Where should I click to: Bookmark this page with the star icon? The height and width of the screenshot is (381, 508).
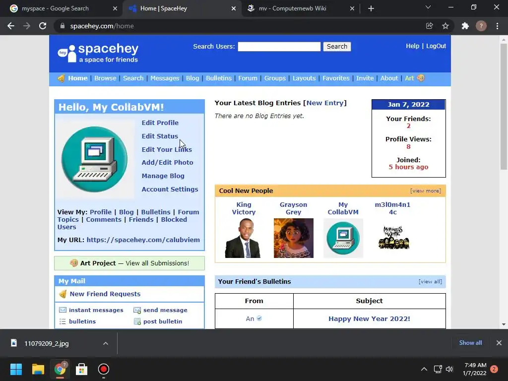tap(445, 26)
